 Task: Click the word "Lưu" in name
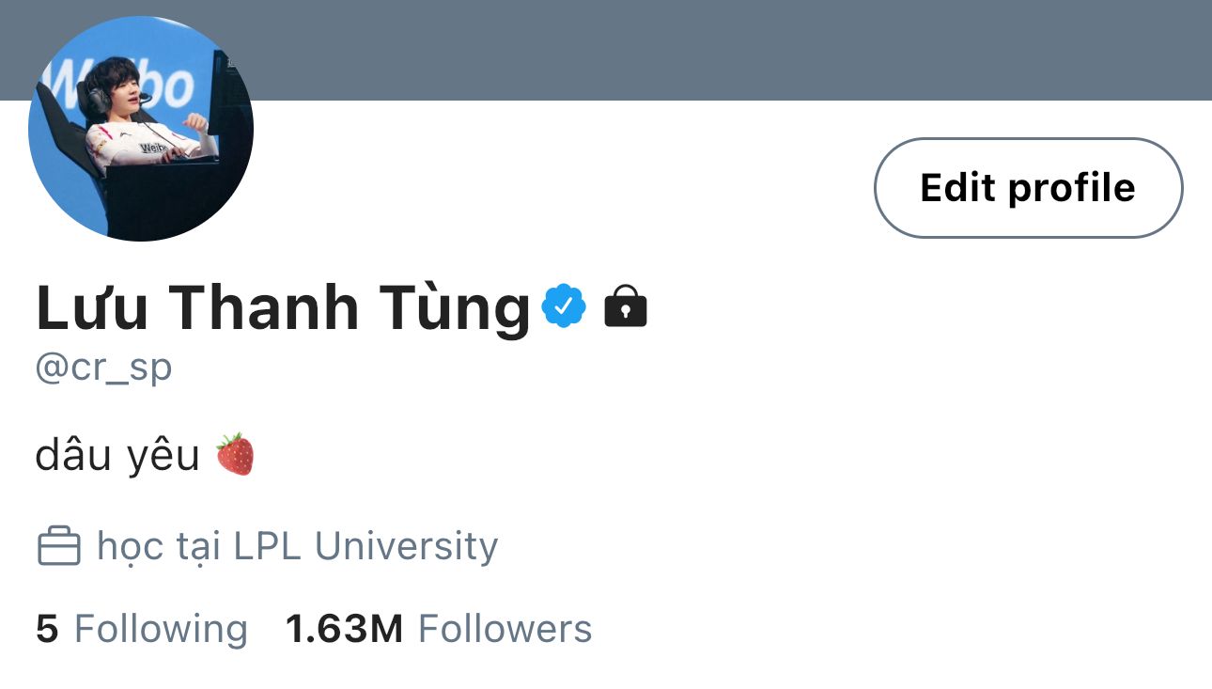[x=92, y=307]
